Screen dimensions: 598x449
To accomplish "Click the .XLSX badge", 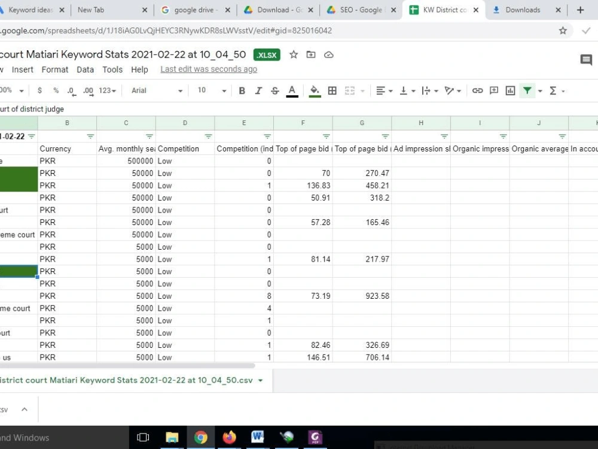I will [x=267, y=55].
